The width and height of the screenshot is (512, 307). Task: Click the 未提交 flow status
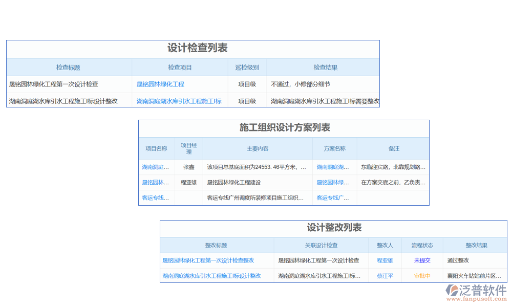(422, 260)
